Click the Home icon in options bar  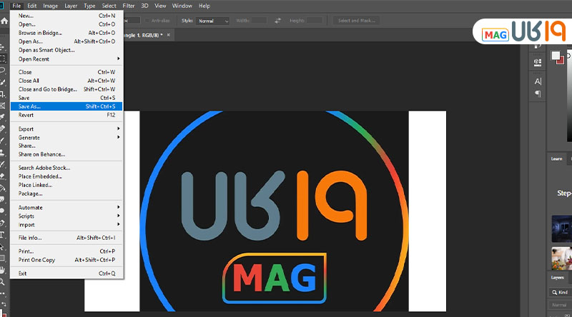[4, 21]
